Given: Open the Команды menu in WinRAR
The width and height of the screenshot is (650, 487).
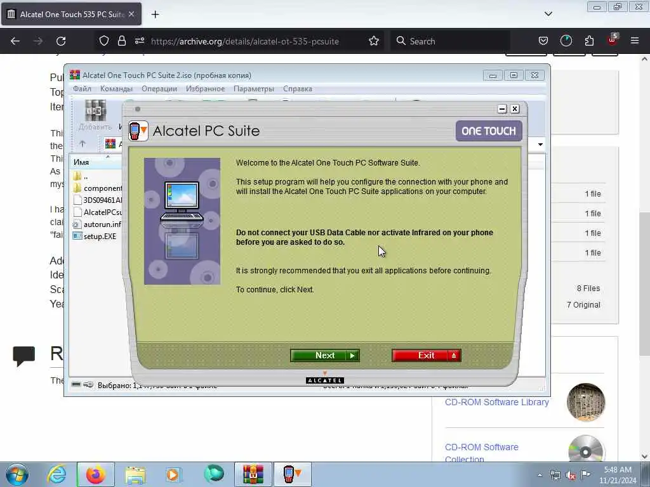Looking at the screenshot, I should [117, 89].
